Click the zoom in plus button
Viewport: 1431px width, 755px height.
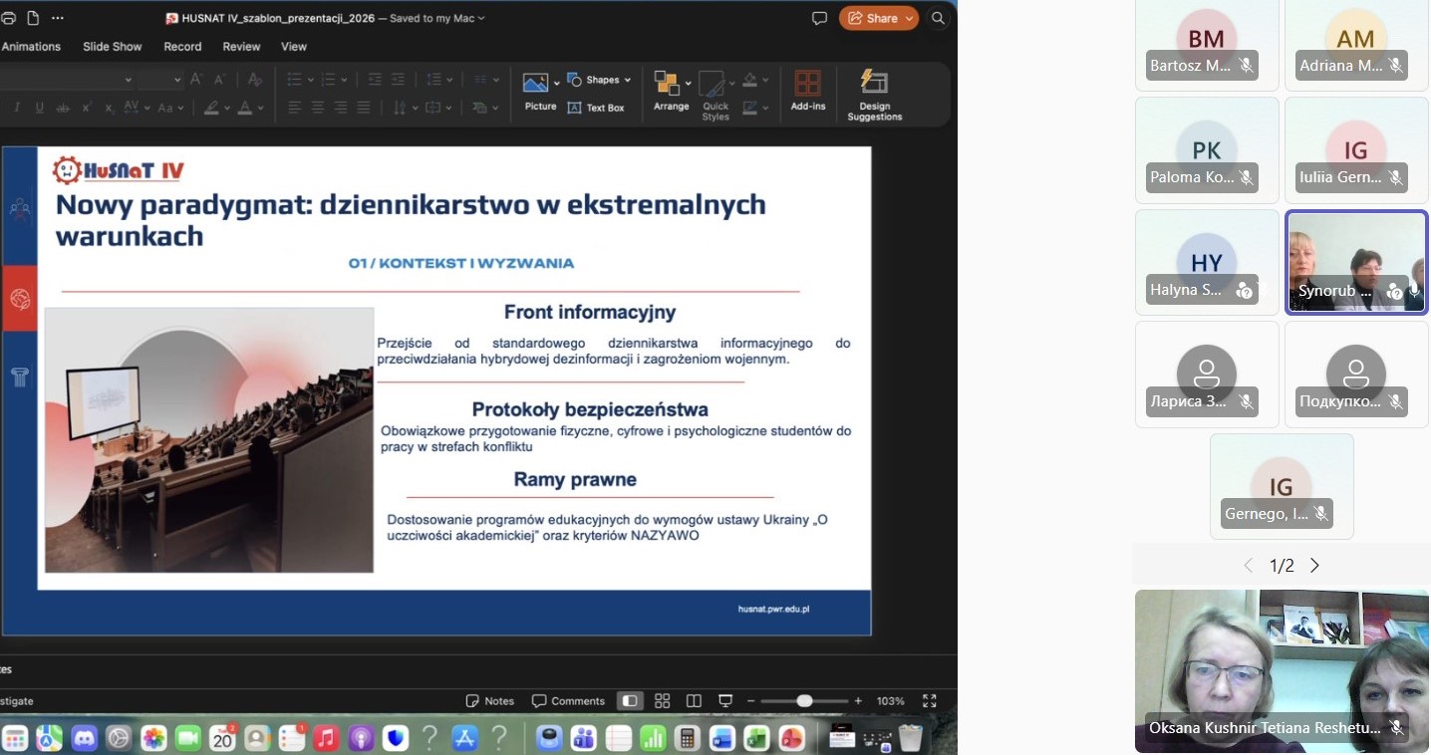click(858, 701)
